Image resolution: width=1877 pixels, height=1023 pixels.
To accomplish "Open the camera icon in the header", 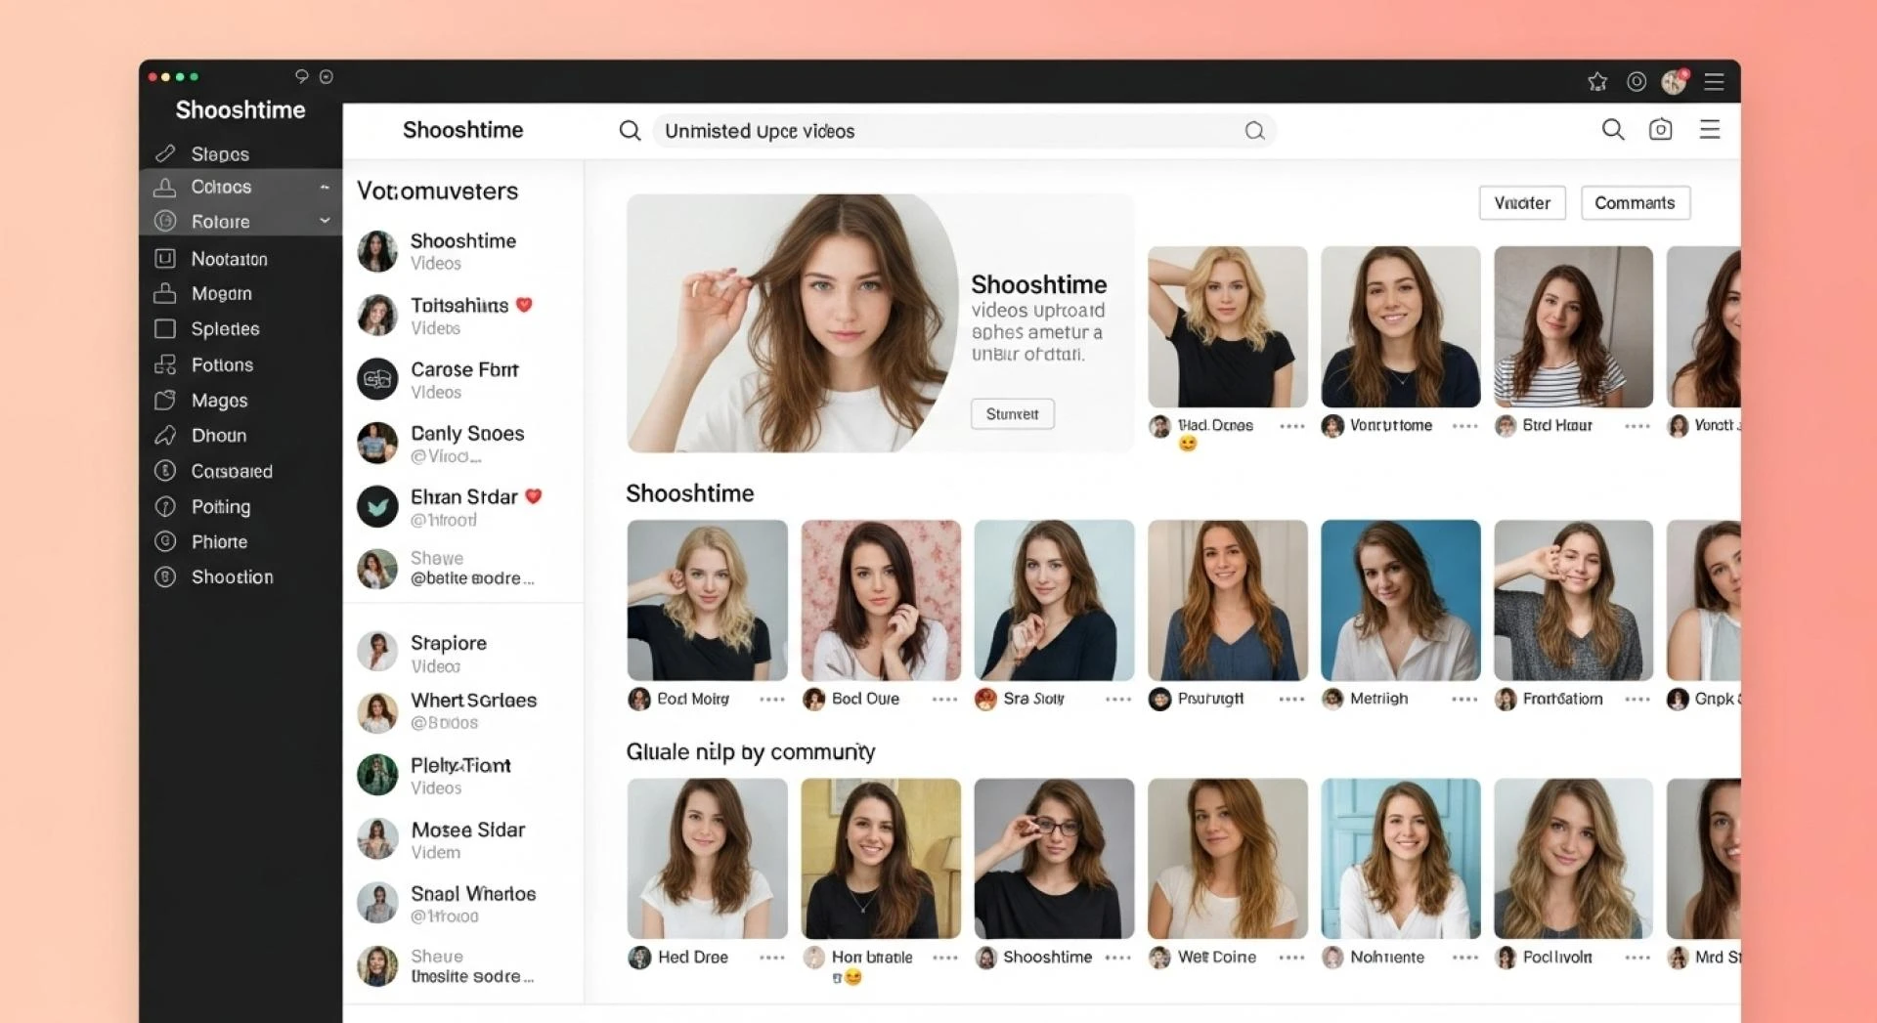I will [x=1660, y=130].
